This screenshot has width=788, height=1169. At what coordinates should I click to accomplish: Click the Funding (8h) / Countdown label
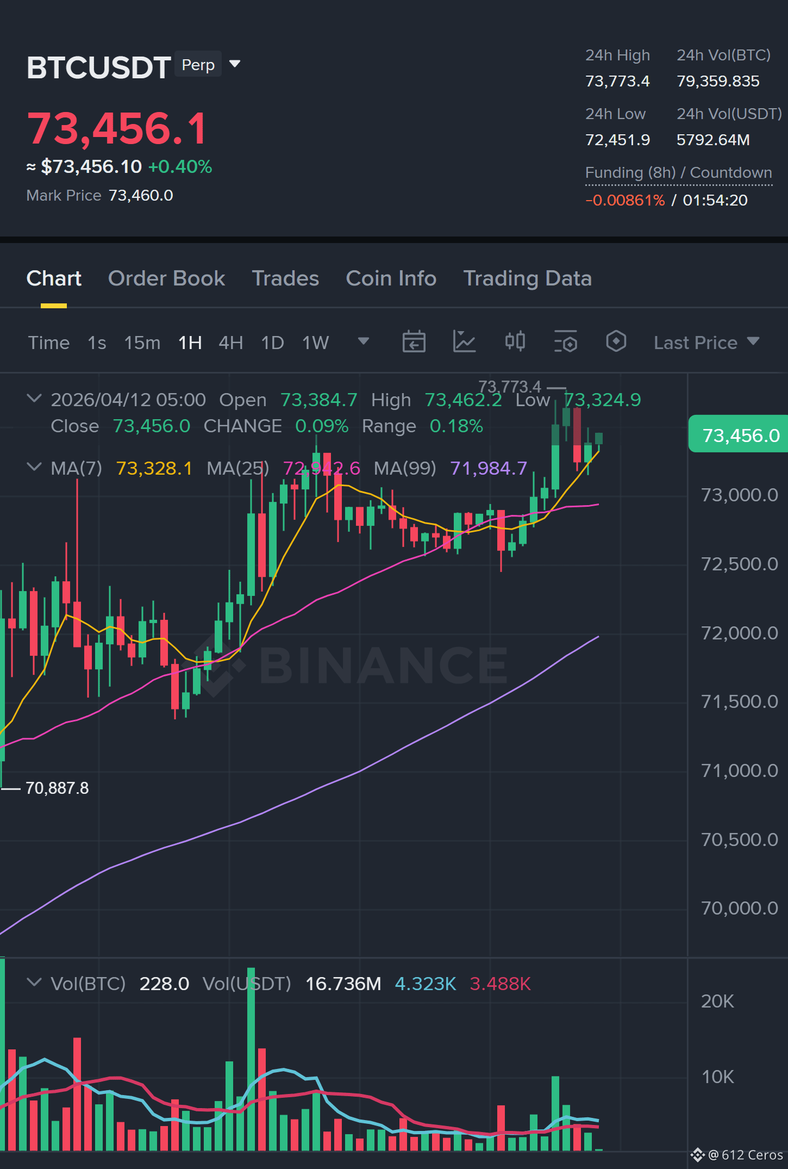[x=678, y=173]
